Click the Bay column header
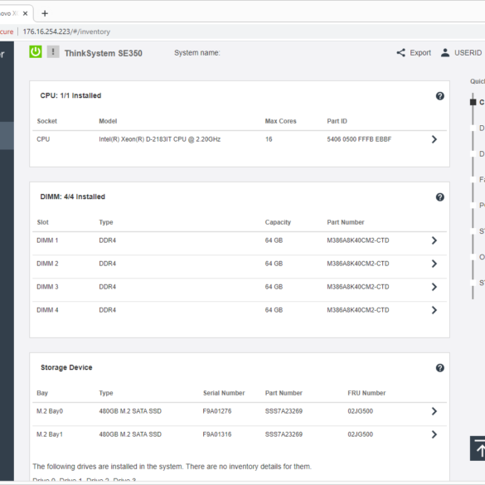485x485 pixels. coord(42,393)
